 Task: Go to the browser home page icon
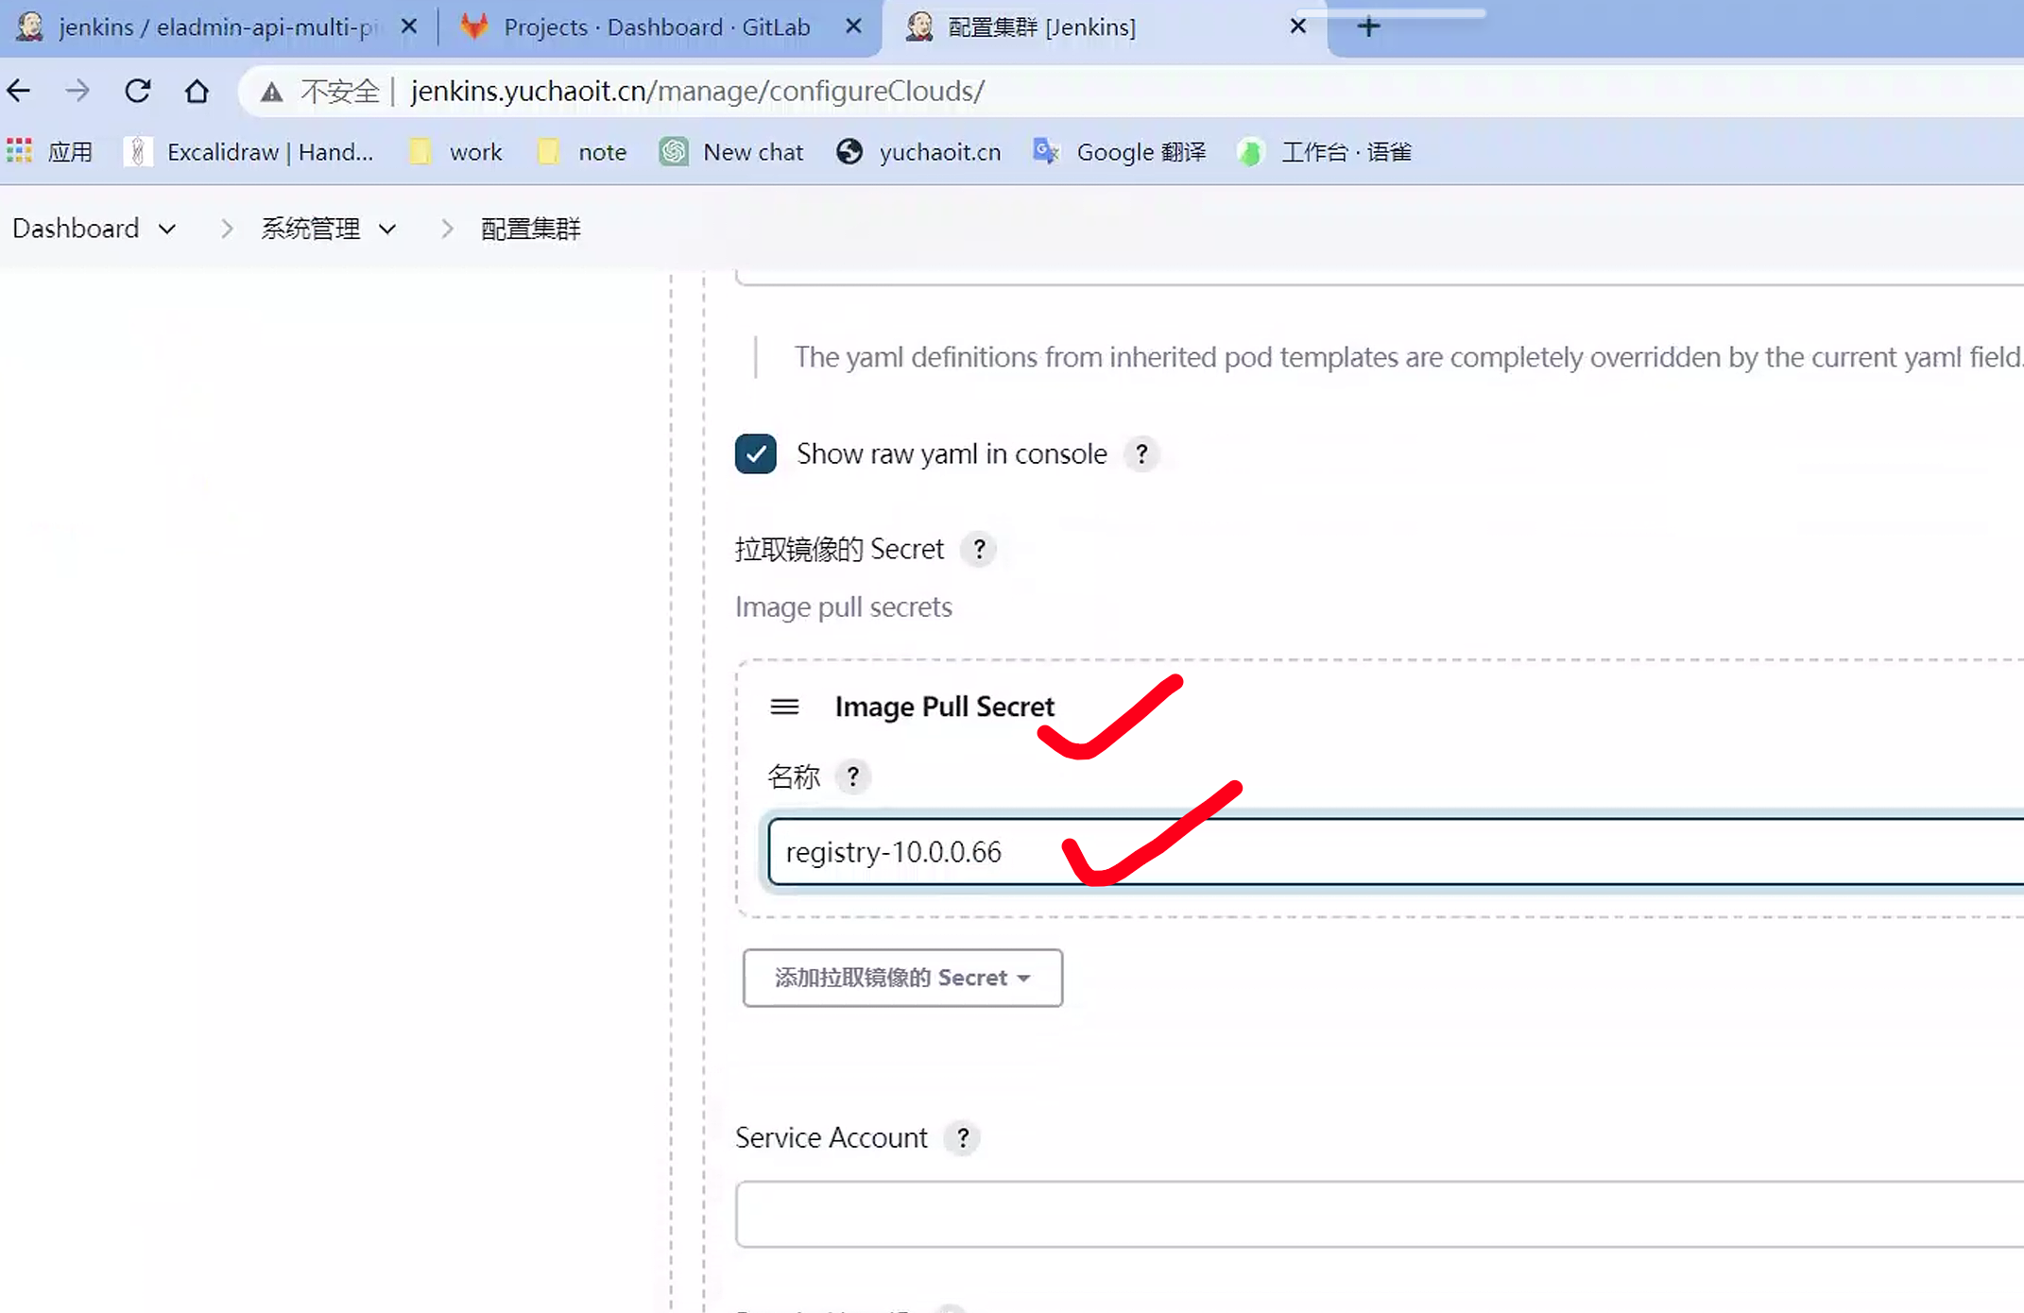[x=197, y=91]
